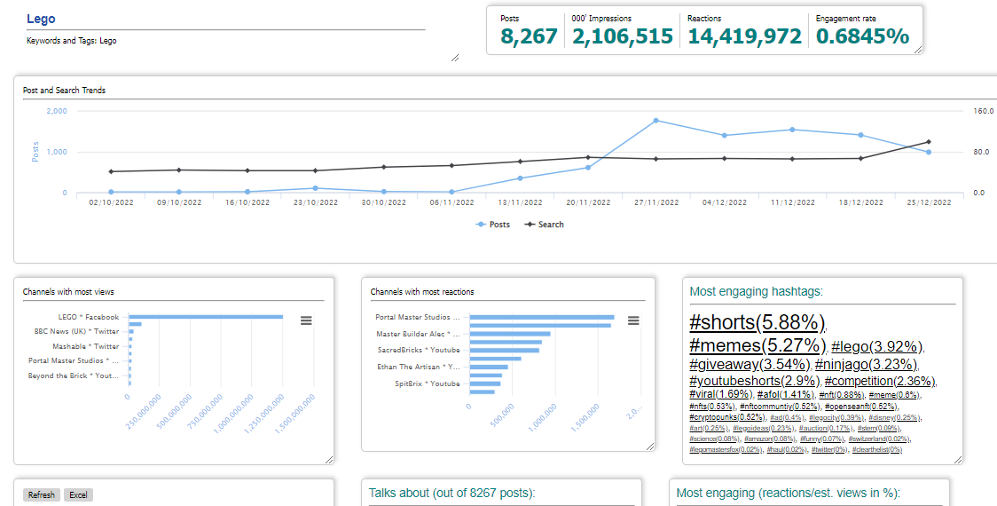Open the #legomastersfox(0.02%) hashtag link
The width and height of the screenshot is (997, 506).
pos(726,449)
